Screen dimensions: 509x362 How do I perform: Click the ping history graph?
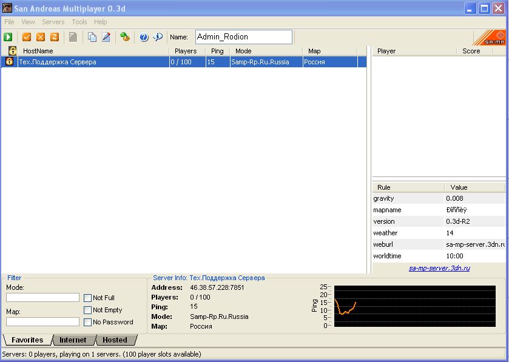[x=415, y=306]
